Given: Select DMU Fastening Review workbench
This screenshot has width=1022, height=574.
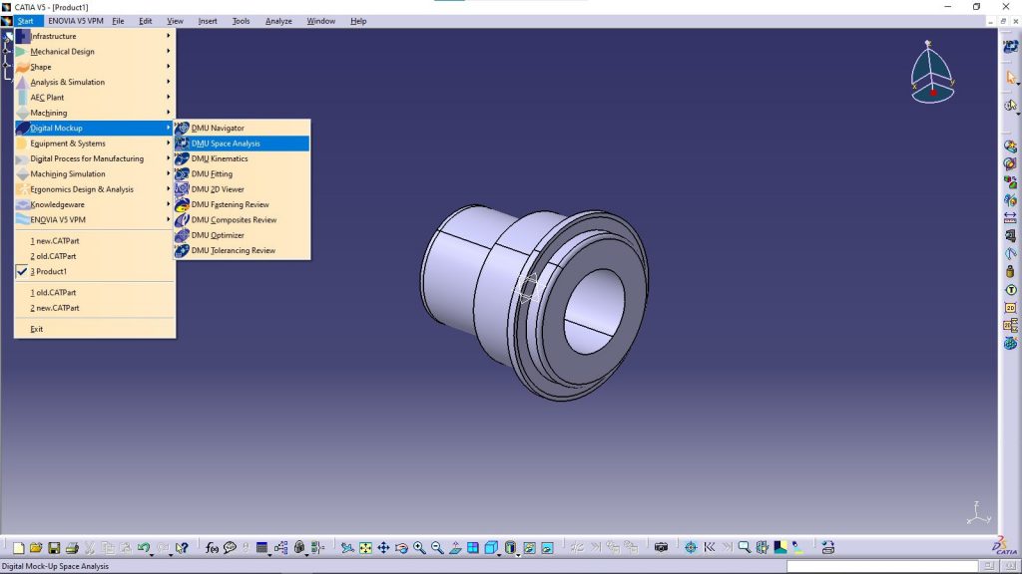Looking at the screenshot, I should pos(242,204).
